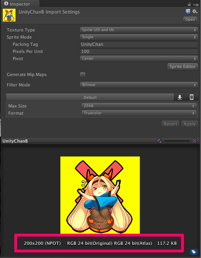201x258 pixels.
Task: Open the Pivot dropdown
Action: pos(139,59)
